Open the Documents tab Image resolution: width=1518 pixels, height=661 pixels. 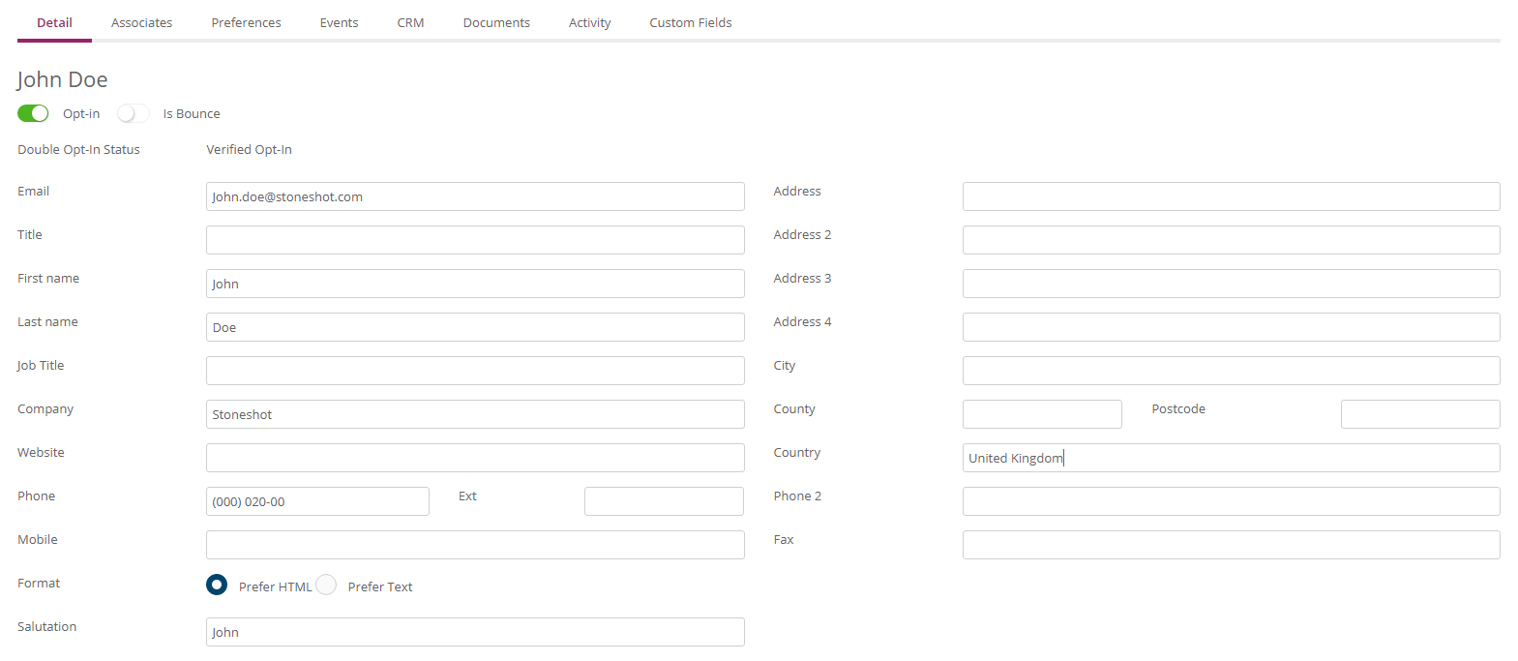496,22
